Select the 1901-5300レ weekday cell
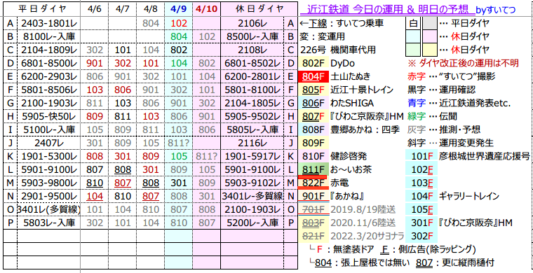The height and width of the screenshot is (273, 533). point(49,156)
